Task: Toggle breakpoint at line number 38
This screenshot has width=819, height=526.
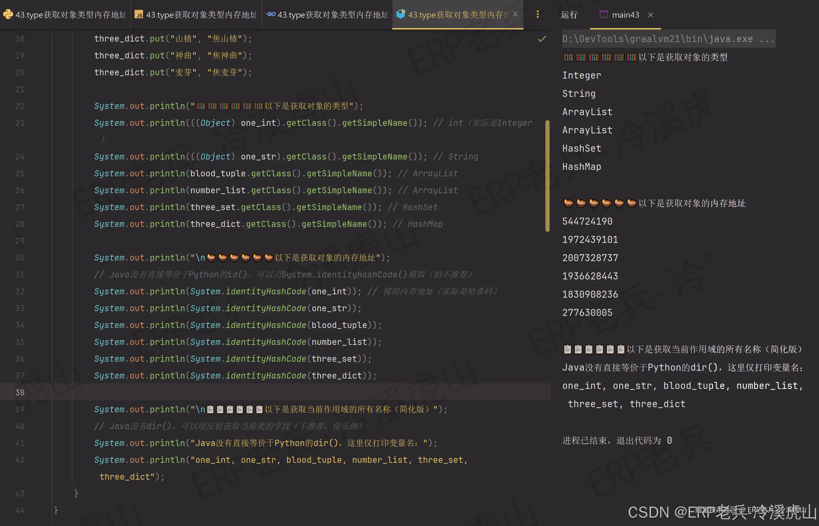Action: pyautogui.click(x=20, y=392)
